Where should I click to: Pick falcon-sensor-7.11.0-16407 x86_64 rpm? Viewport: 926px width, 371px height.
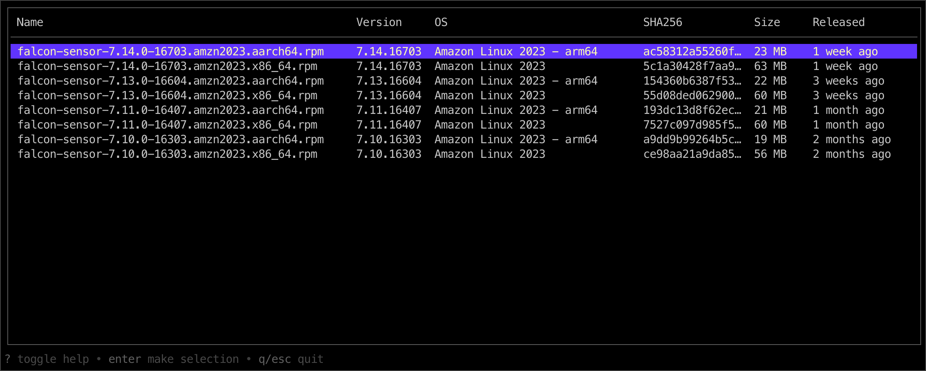point(167,125)
